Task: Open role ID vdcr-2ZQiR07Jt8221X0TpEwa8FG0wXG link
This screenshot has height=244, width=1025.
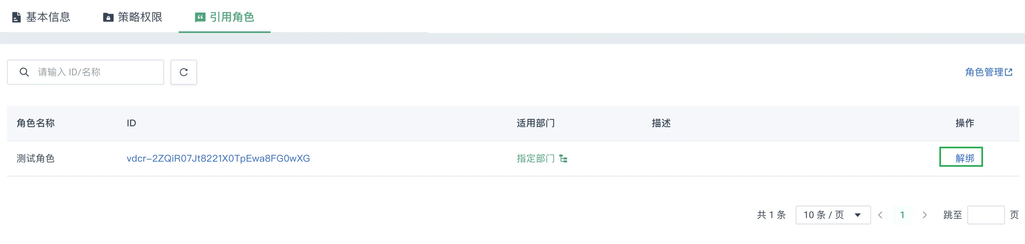Action: coord(218,158)
